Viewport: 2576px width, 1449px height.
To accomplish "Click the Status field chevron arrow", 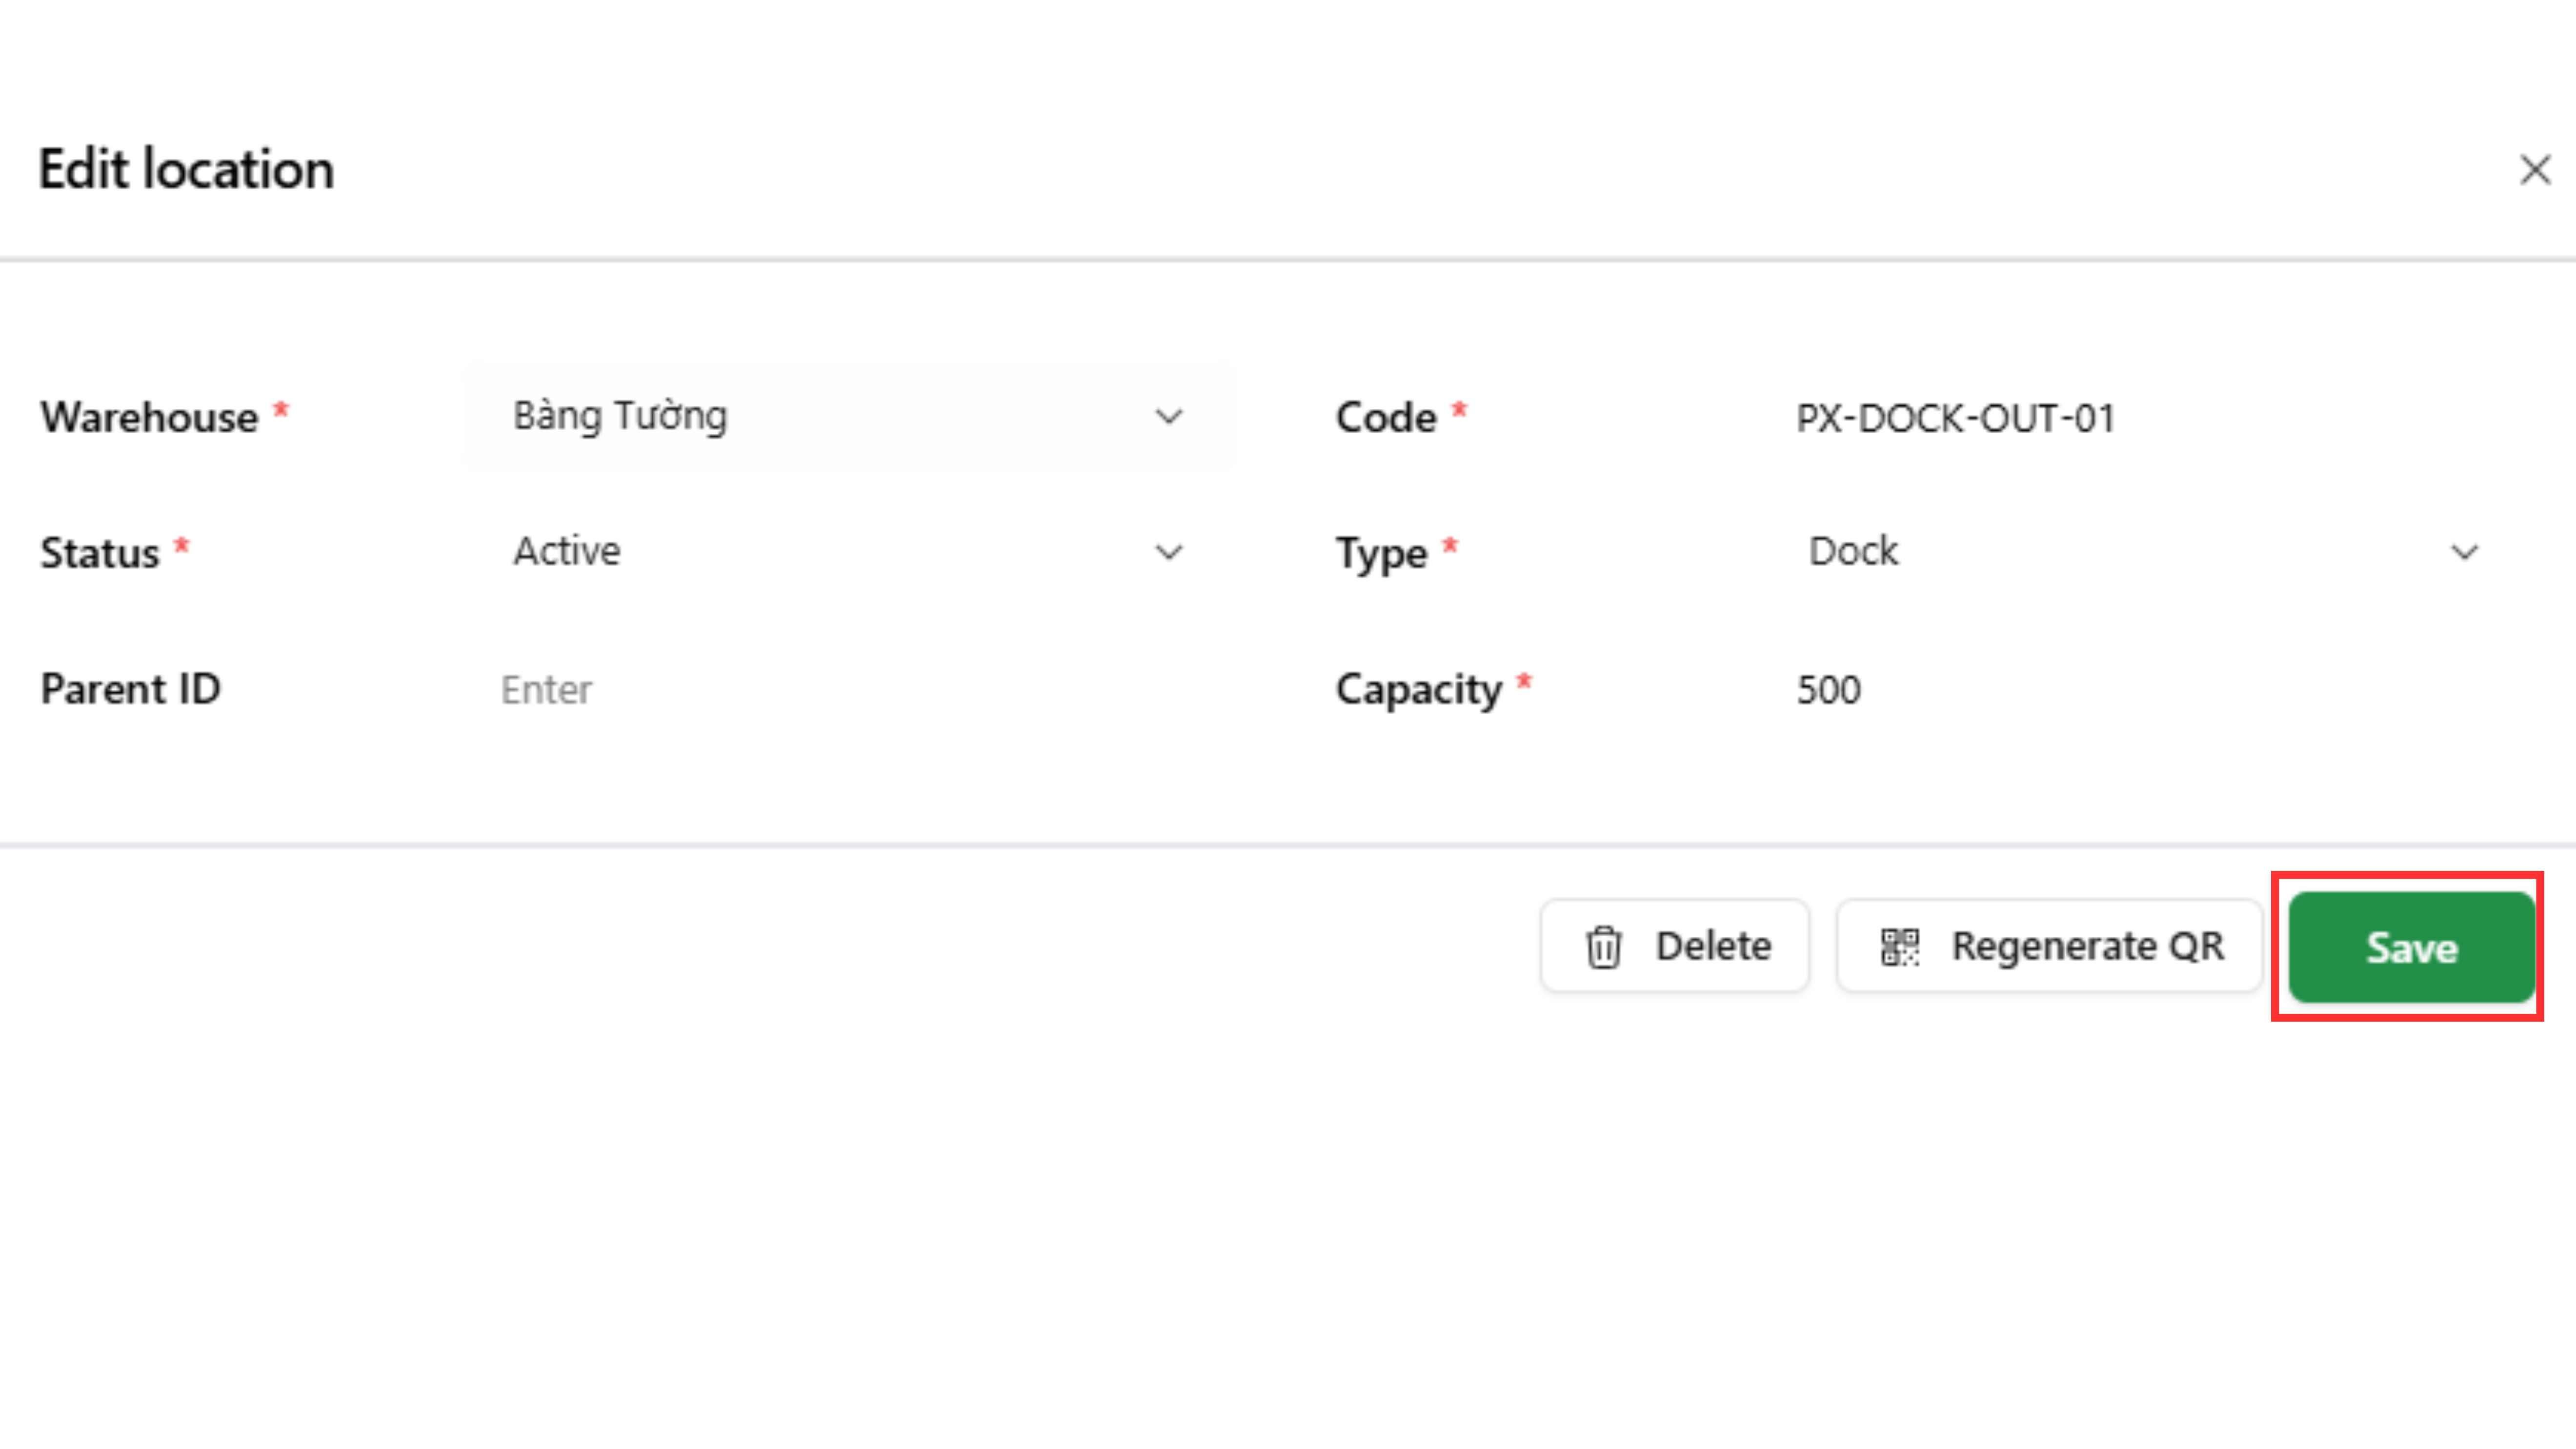I will coord(1169,552).
